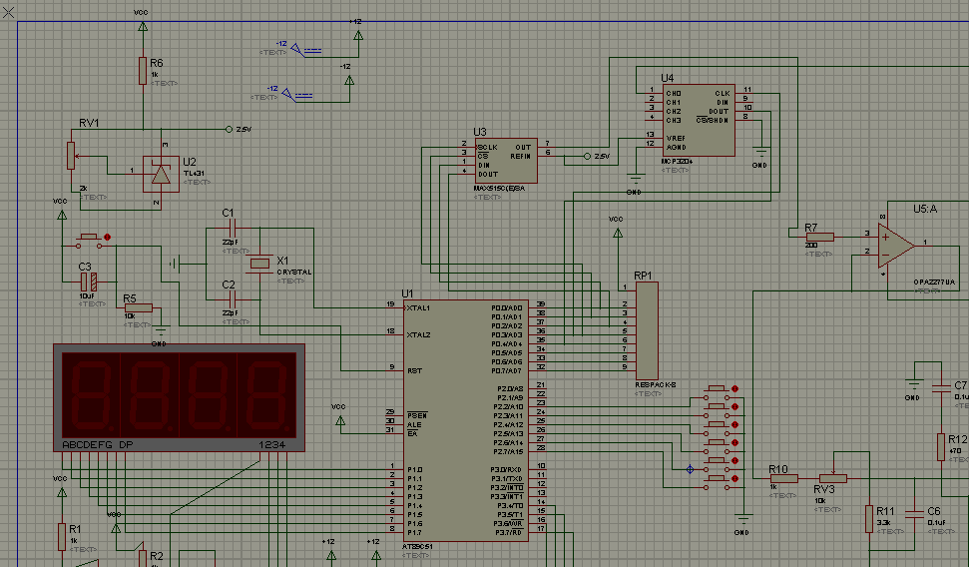
Task: Click the XTAL1 pin label on U1
Action: pos(418,307)
